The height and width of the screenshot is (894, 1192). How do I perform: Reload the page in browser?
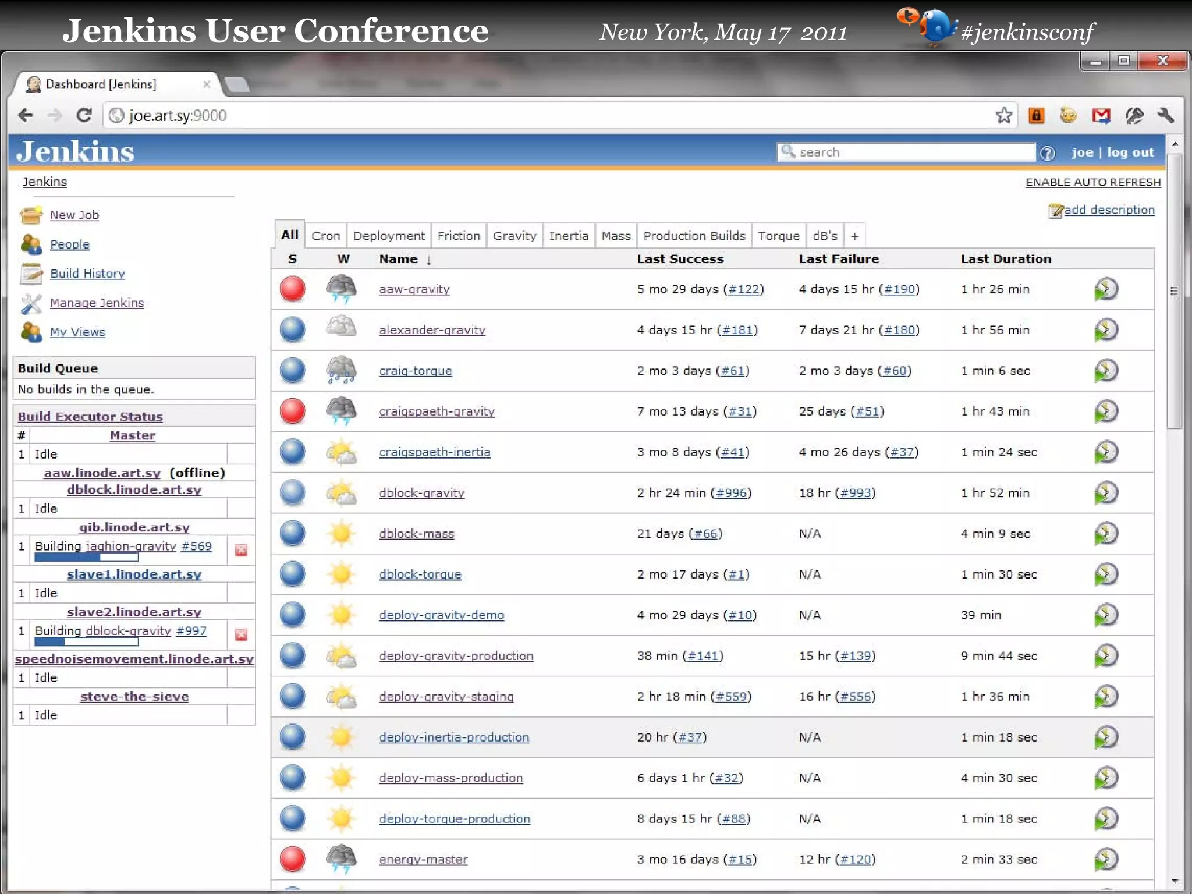point(84,115)
